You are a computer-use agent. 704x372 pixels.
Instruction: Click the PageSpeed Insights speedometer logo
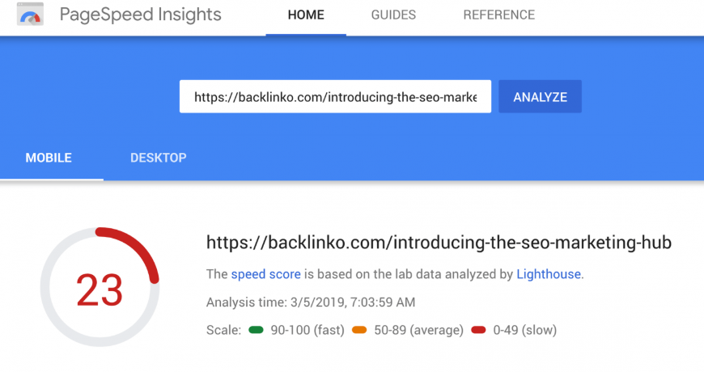pos(30,15)
